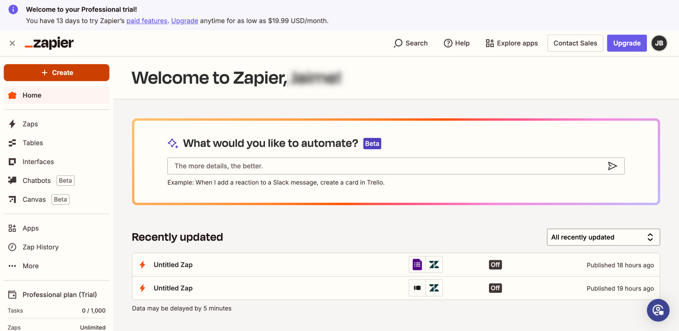Click the Google Forms app icon

click(417, 265)
